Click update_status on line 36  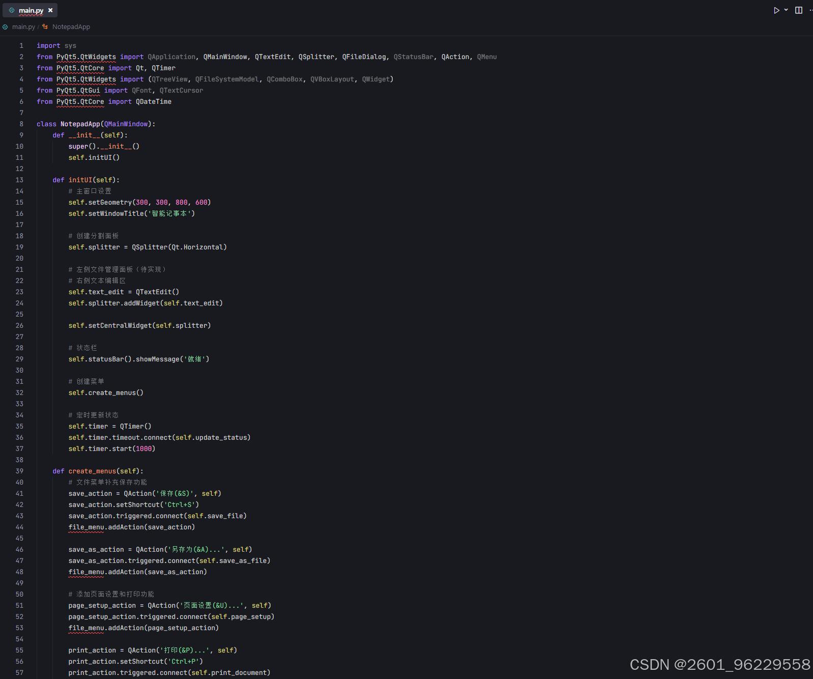[221, 438]
